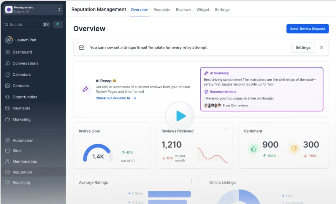The image size is (336, 204).
Task: Click the 300 negative sentiment count
Action: [311, 145]
